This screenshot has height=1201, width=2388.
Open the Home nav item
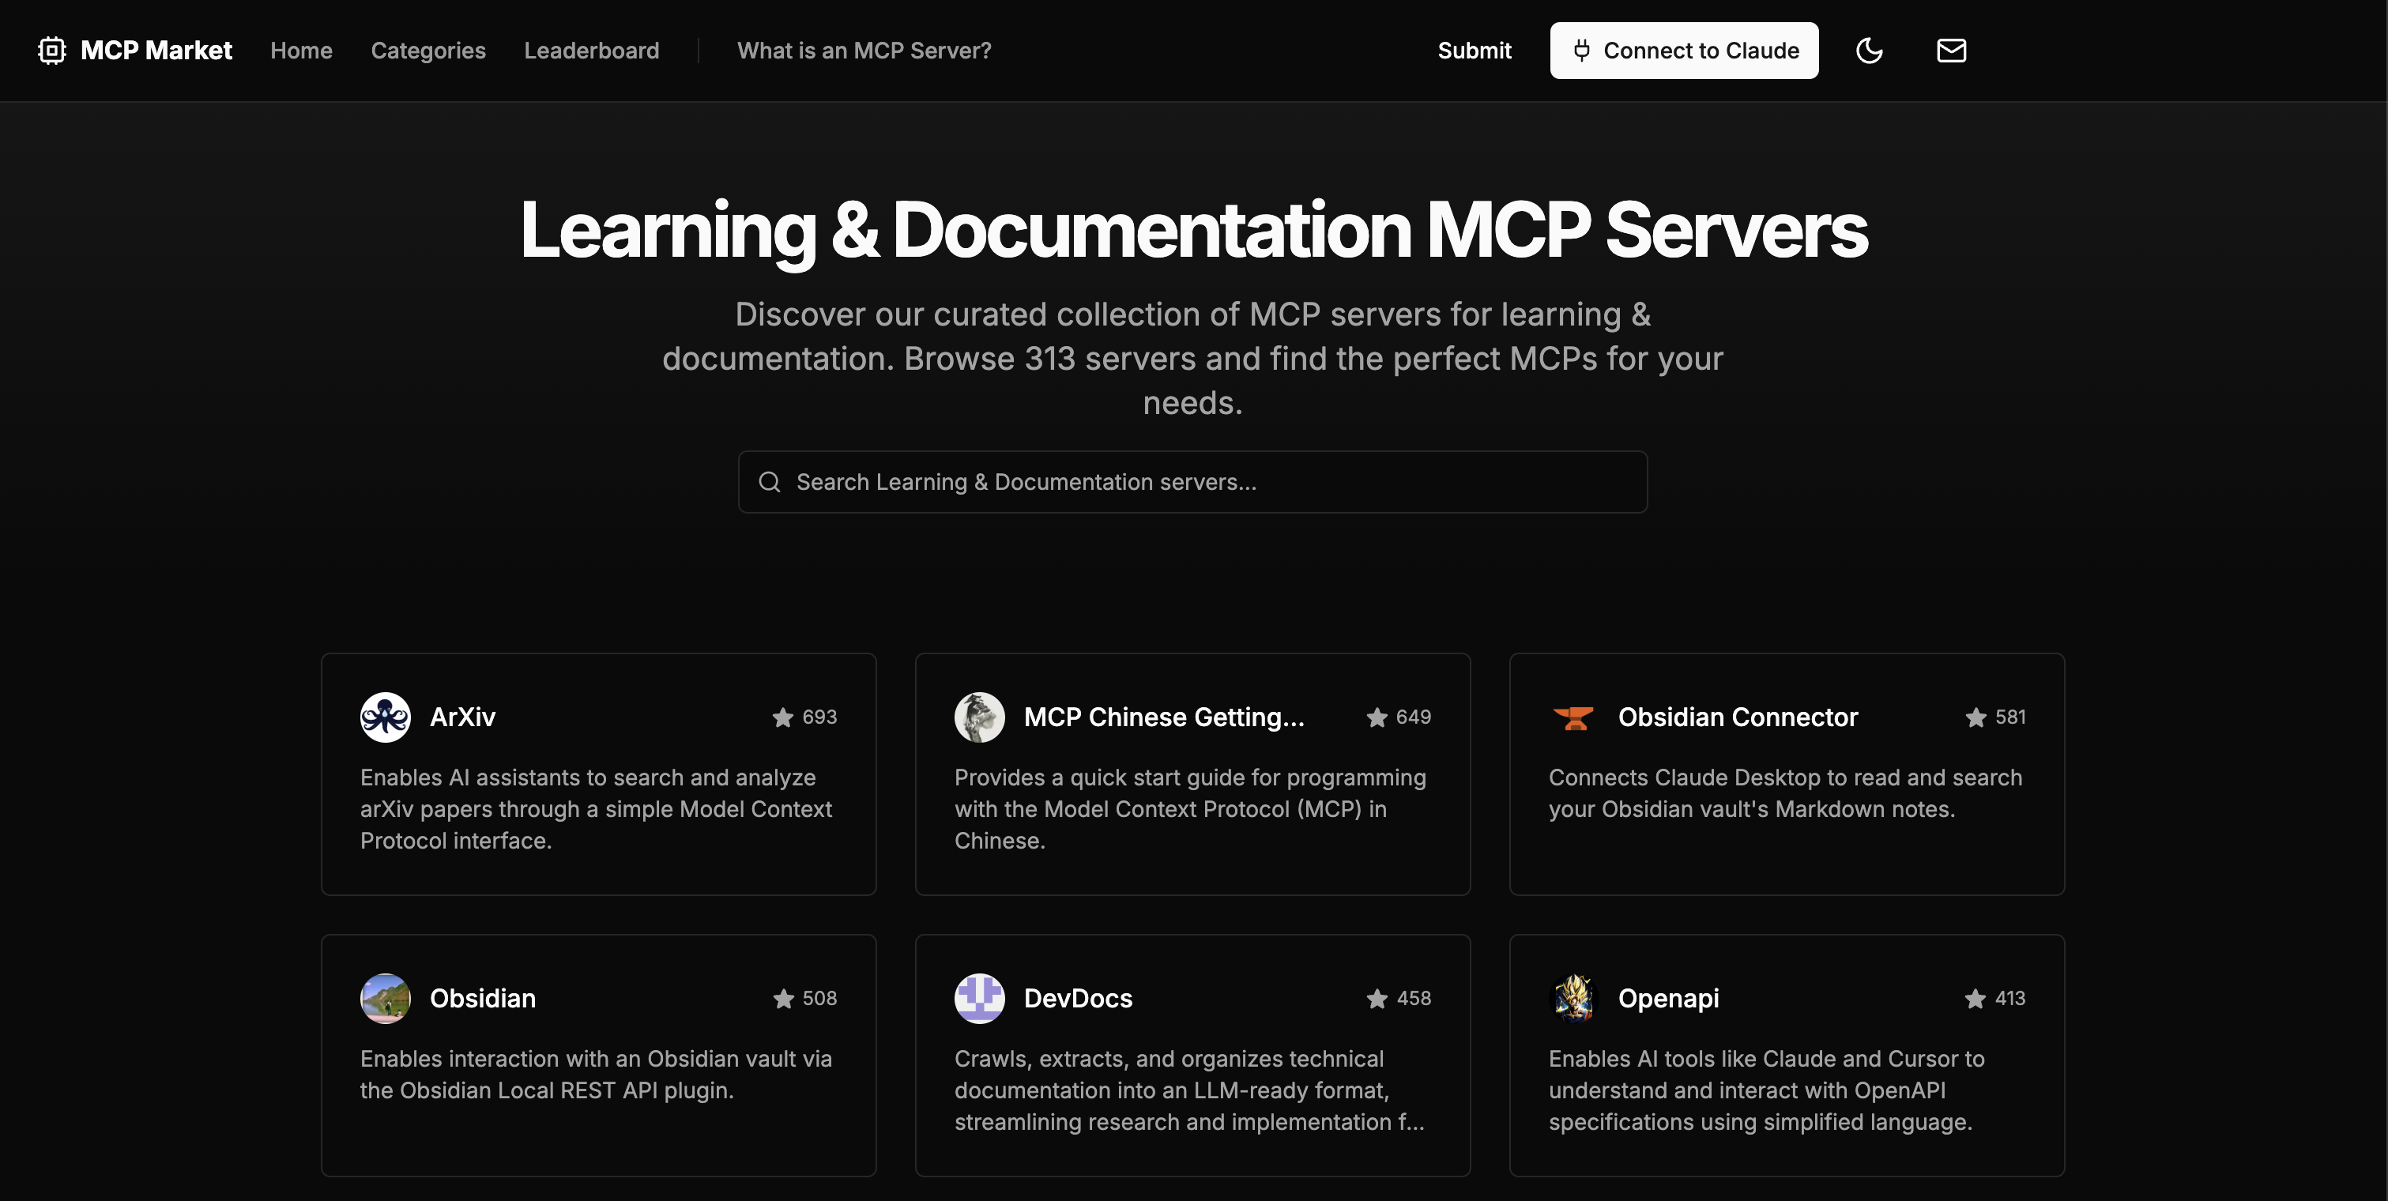(x=301, y=50)
